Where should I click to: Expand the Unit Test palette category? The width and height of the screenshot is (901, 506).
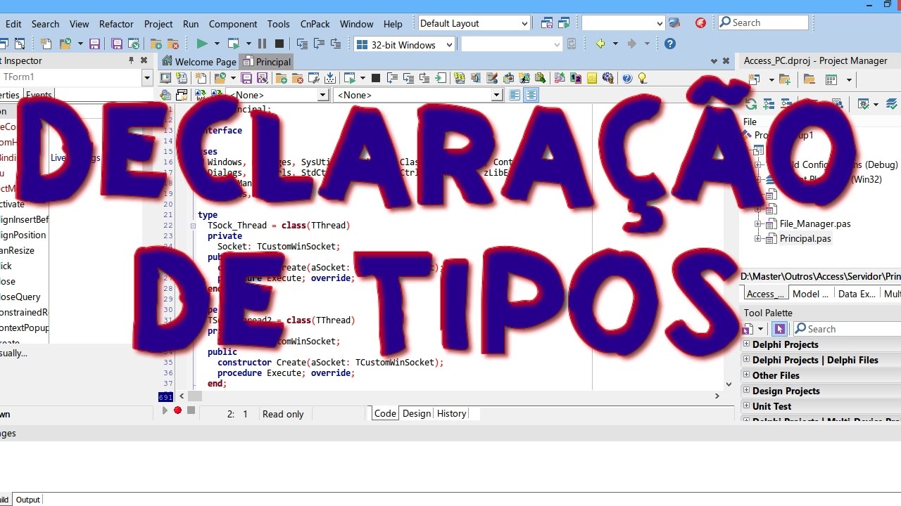point(747,406)
